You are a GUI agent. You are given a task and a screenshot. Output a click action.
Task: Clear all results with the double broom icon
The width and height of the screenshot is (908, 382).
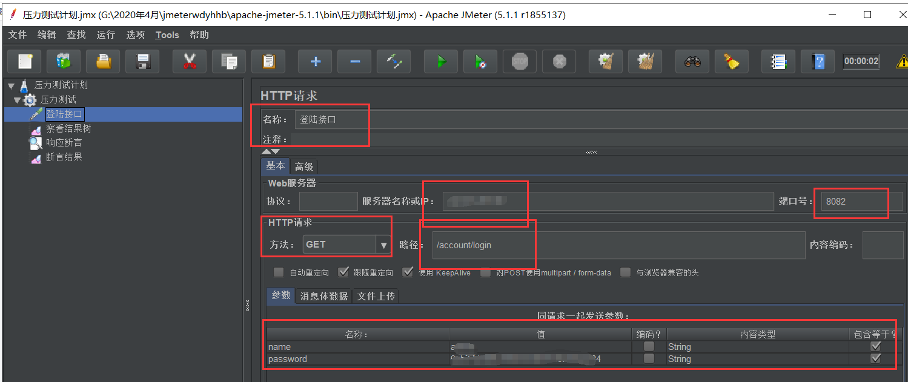click(x=646, y=61)
